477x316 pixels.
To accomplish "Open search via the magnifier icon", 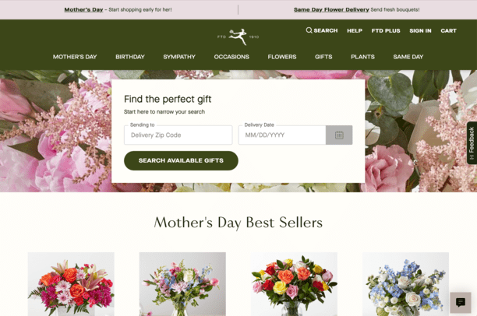I will coord(309,30).
